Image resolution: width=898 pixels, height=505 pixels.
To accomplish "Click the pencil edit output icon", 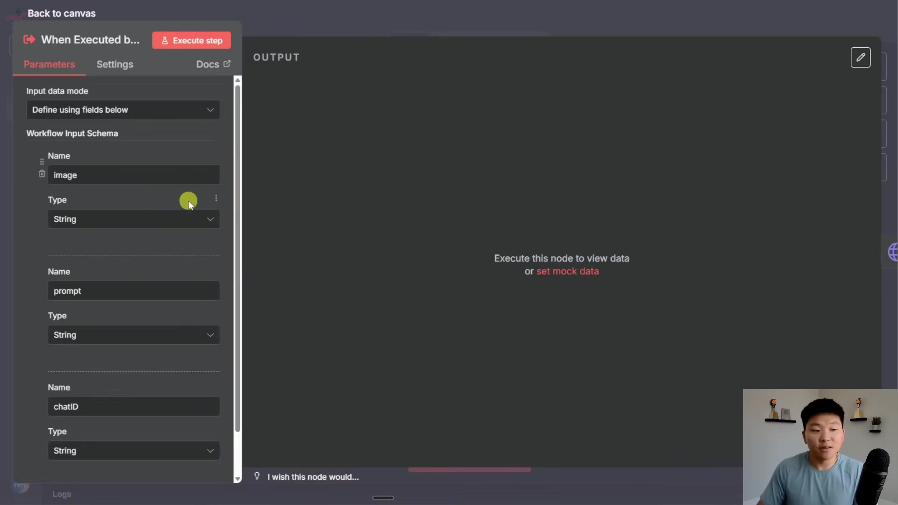I will [x=860, y=58].
